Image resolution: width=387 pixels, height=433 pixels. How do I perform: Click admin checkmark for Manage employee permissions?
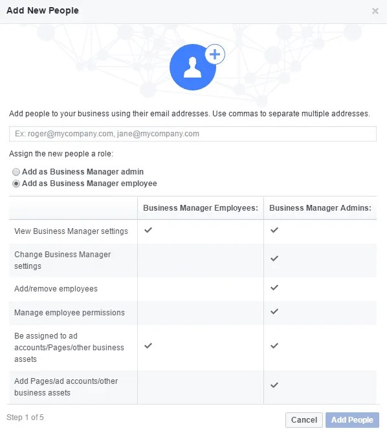tap(274, 312)
